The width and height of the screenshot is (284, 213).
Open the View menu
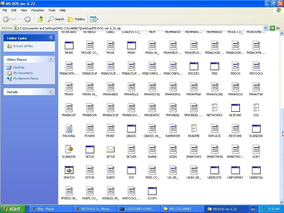pos(24,10)
